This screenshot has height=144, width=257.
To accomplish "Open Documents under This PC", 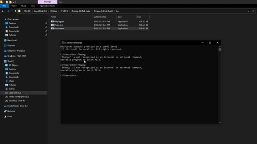I will [14, 73].
